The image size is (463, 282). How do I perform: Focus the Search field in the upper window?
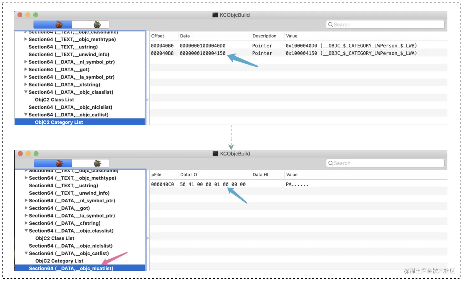[x=385, y=25]
